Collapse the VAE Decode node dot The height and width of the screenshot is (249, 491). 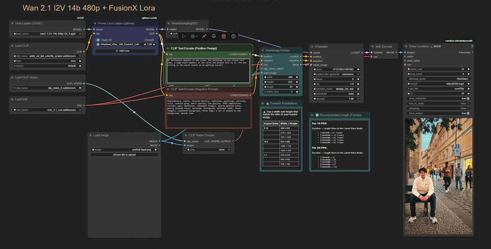pyautogui.click(x=372, y=47)
